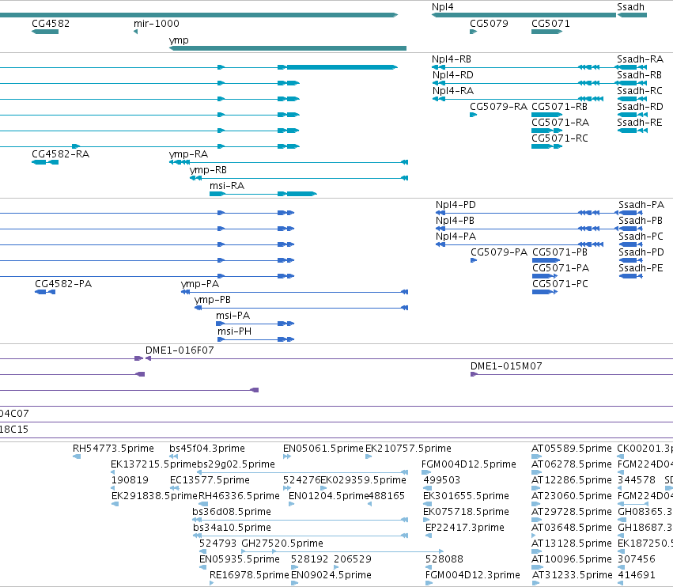The image size is (673, 587).
Task: Select the Npl4-RB transcript
Action: point(524,67)
